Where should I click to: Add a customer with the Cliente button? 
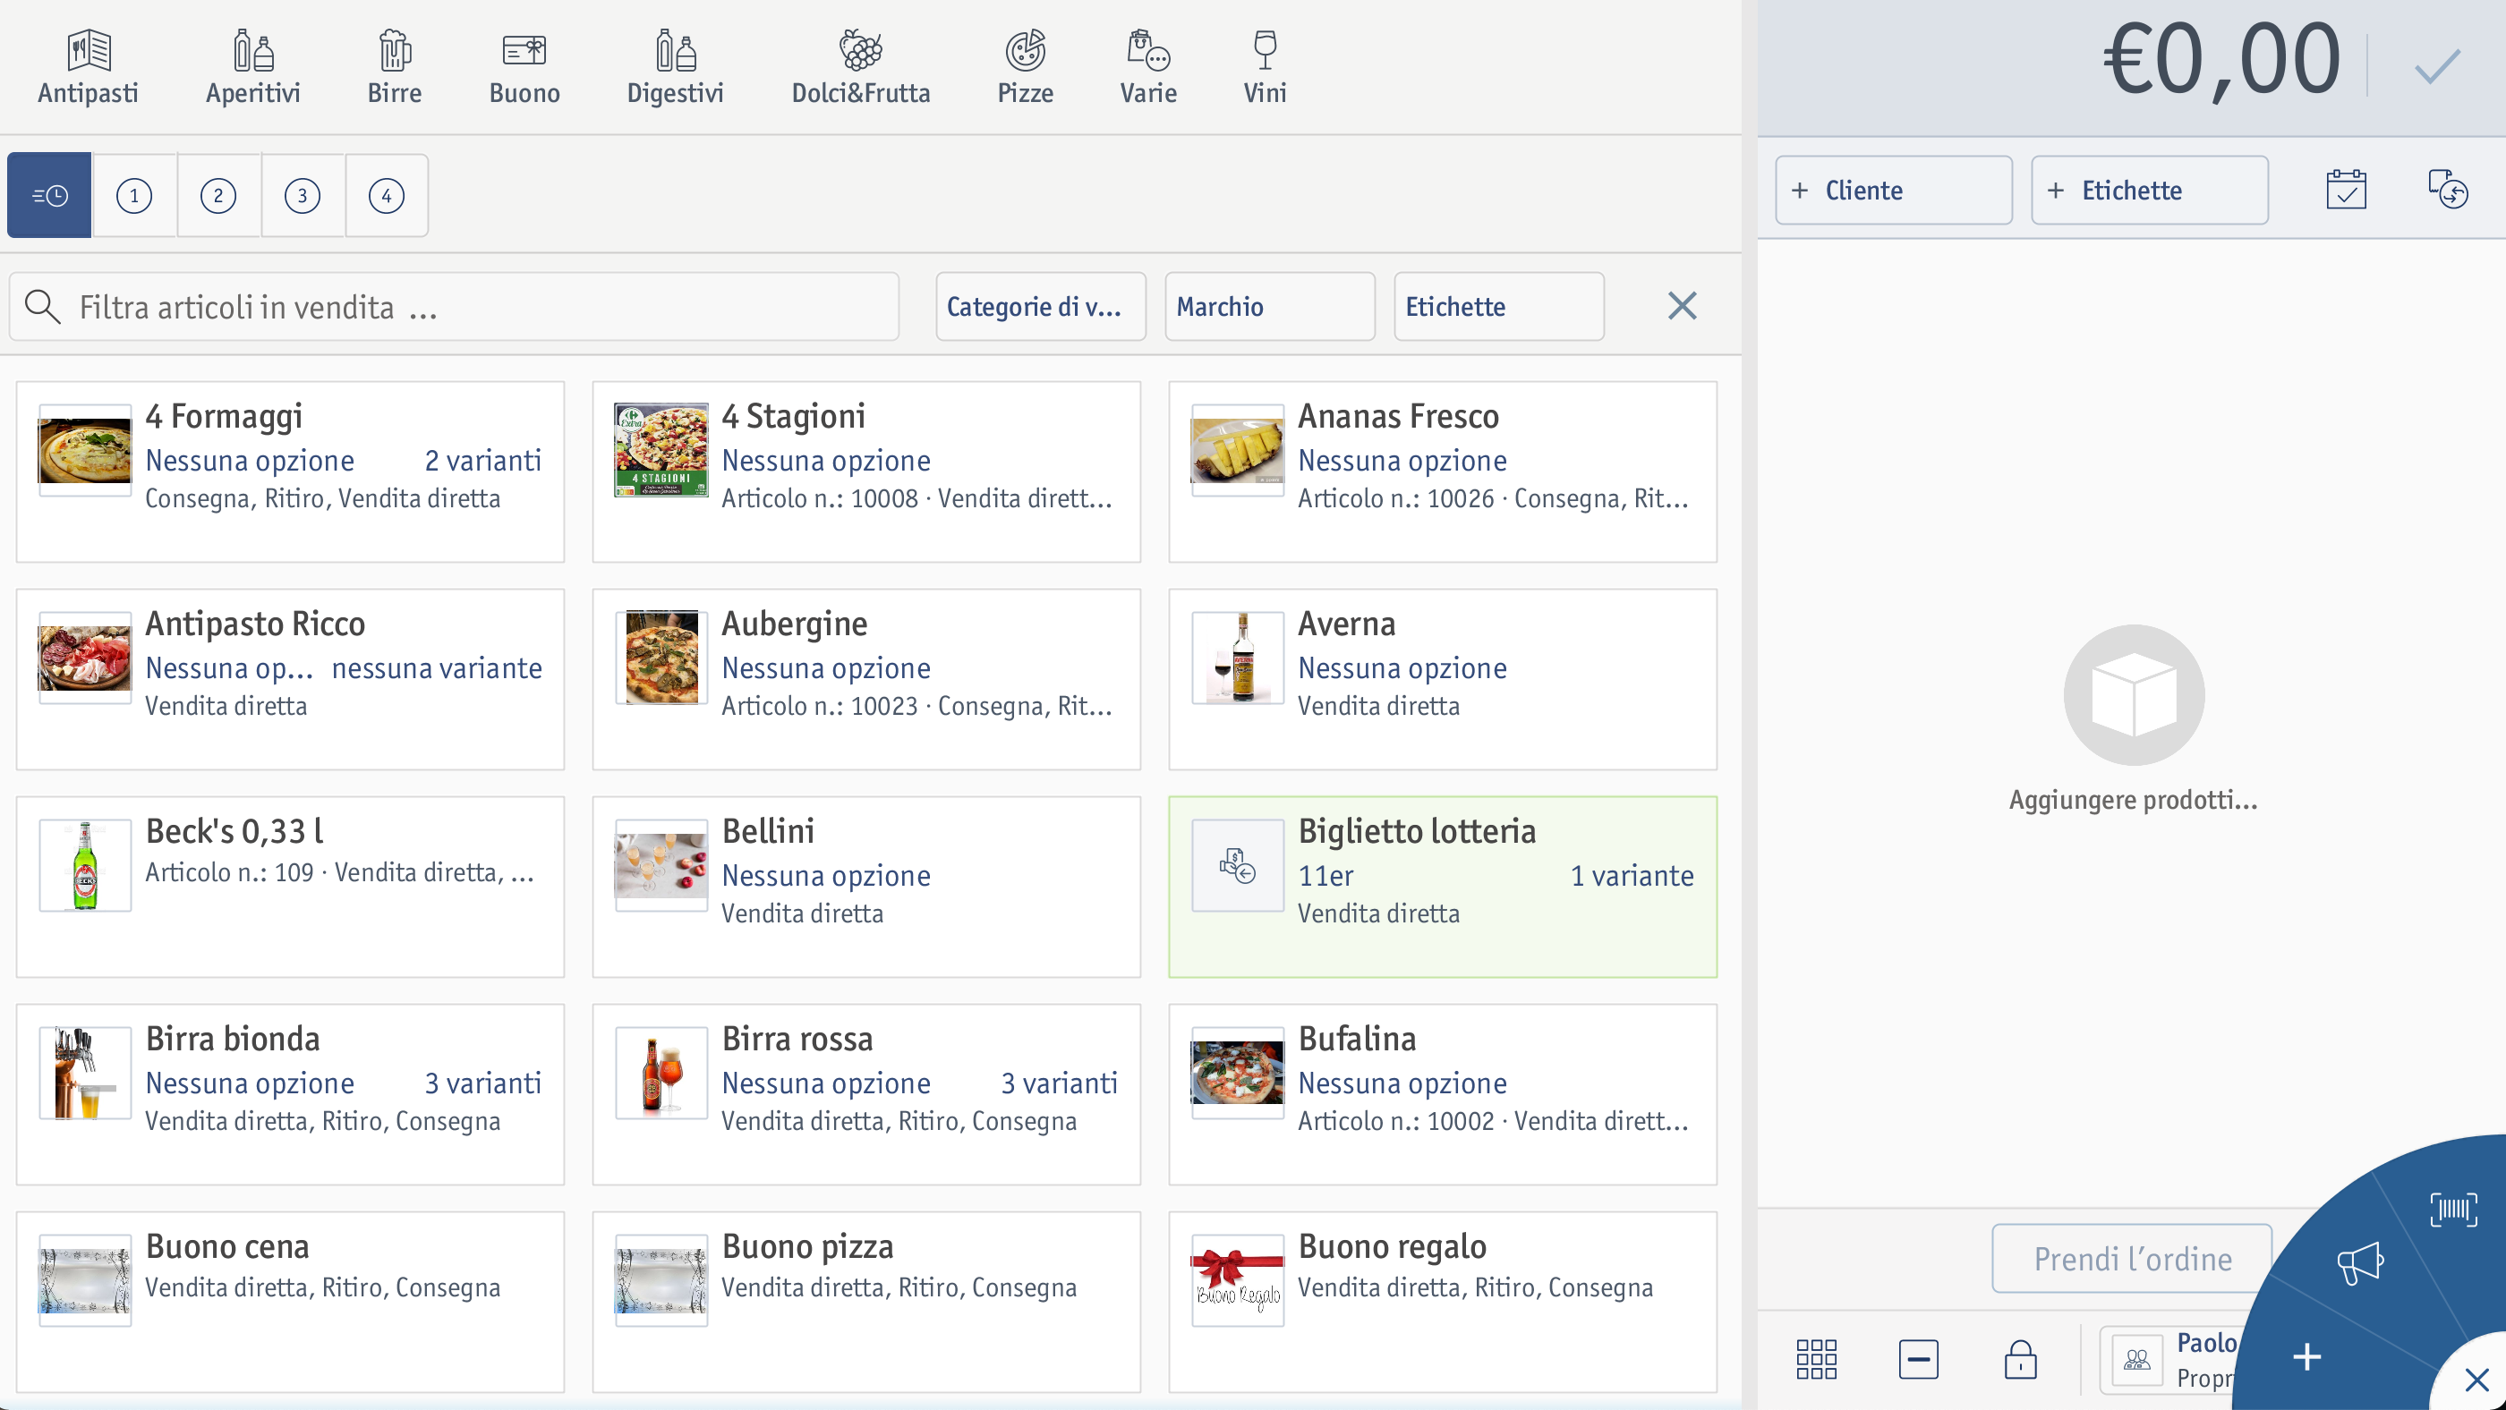pyautogui.click(x=1893, y=191)
